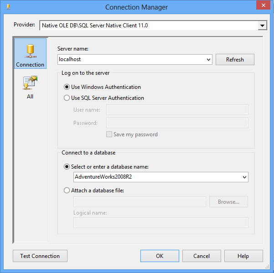This screenshot has width=274, height=273.
Task: Open the Provider dropdown arrow
Action: [x=262, y=26]
